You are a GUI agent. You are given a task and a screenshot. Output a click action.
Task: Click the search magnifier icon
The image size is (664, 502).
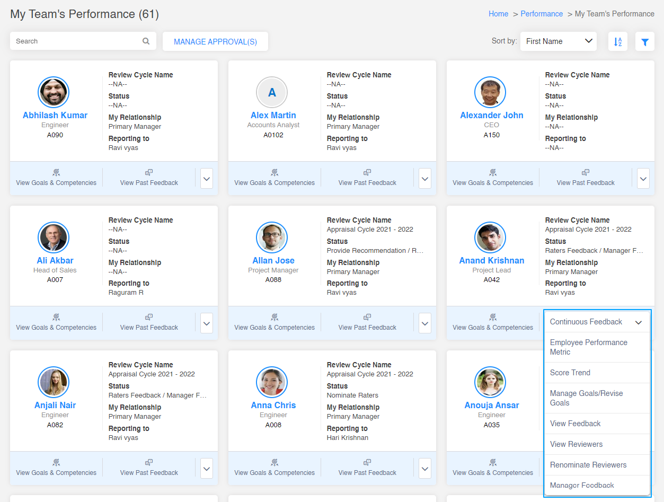pos(146,41)
